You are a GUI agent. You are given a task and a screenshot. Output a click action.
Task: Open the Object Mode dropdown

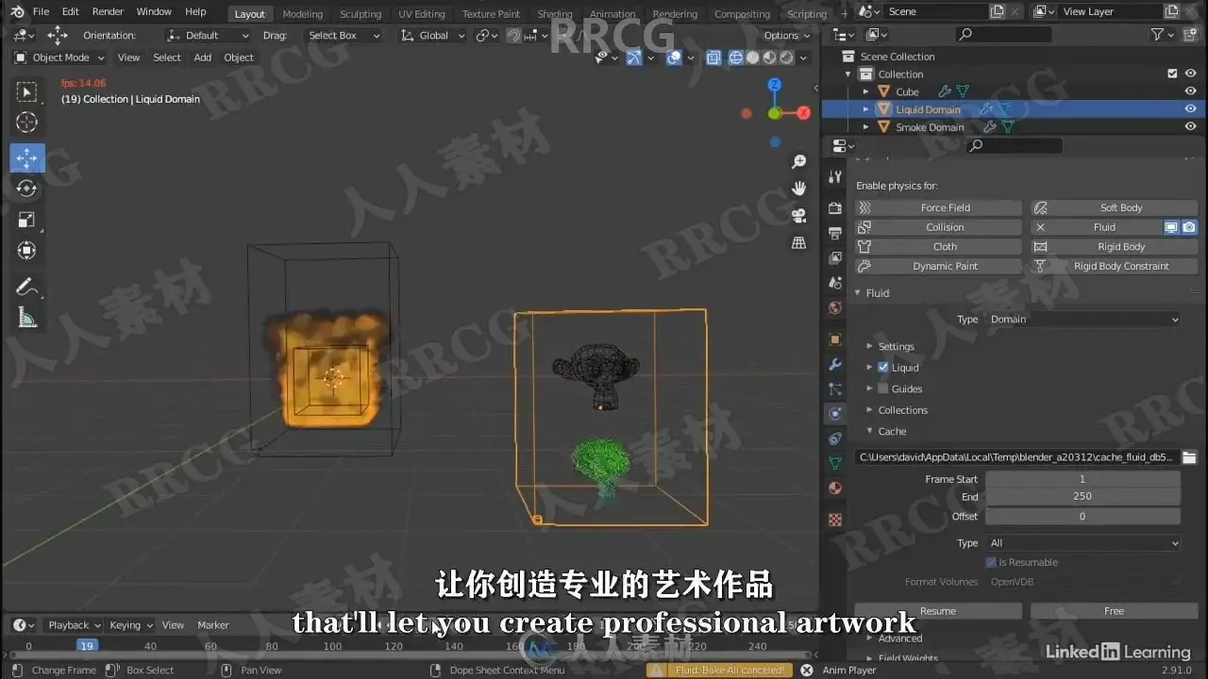(61, 58)
